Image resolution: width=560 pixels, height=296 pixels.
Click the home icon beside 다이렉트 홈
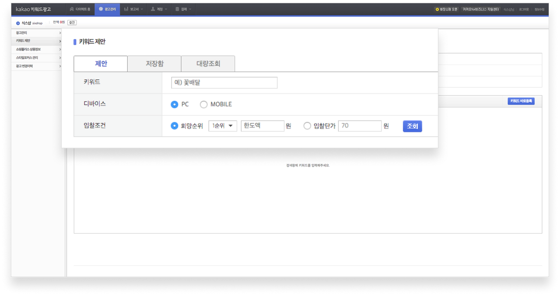(x=72, y=9)
